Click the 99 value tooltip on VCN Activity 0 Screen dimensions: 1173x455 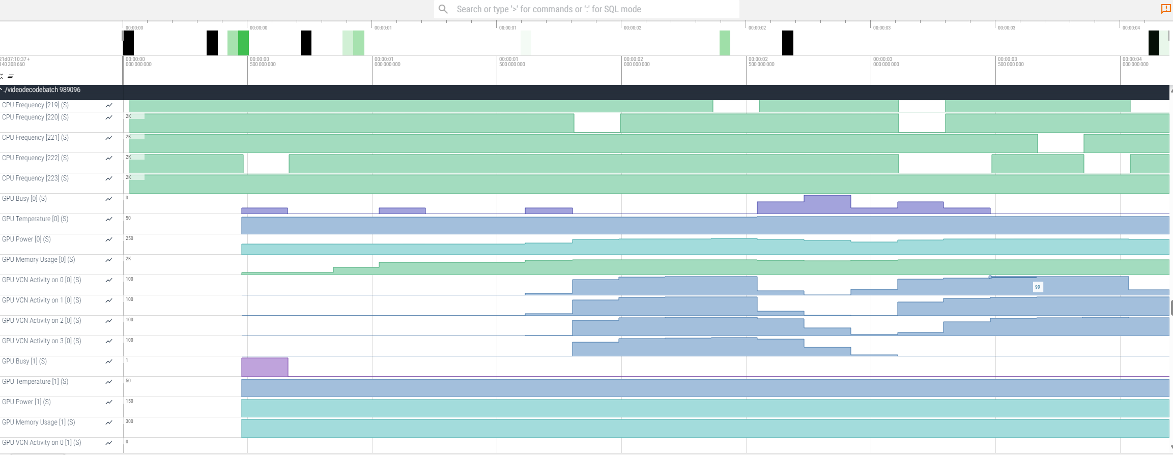tap(1037, 287)
